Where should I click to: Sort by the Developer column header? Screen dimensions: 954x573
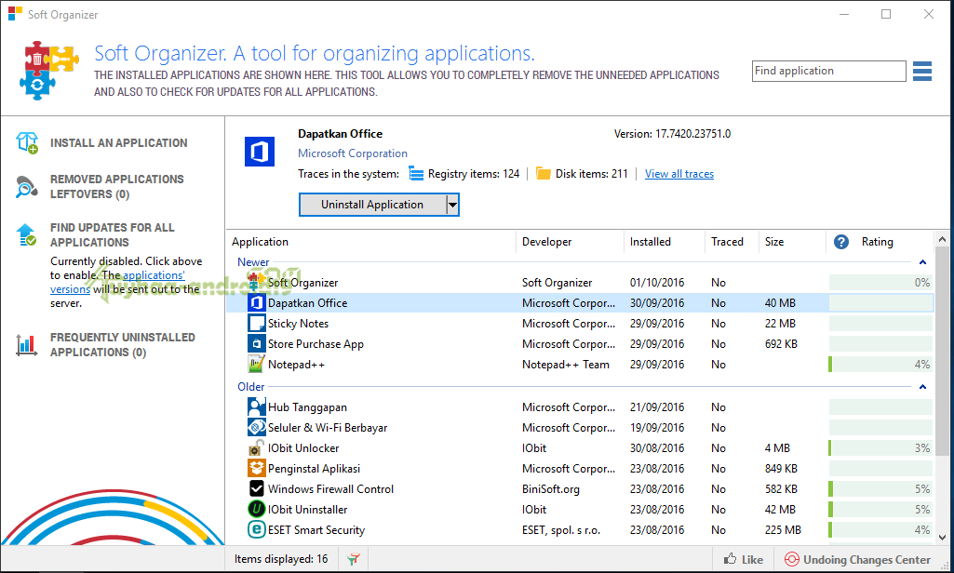(547, 242)
